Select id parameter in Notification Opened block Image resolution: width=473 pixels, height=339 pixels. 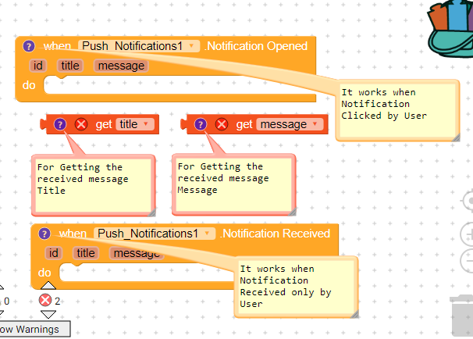point(38,66)
